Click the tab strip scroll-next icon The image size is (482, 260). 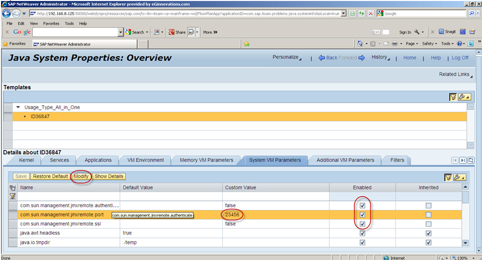click(462, 160)
